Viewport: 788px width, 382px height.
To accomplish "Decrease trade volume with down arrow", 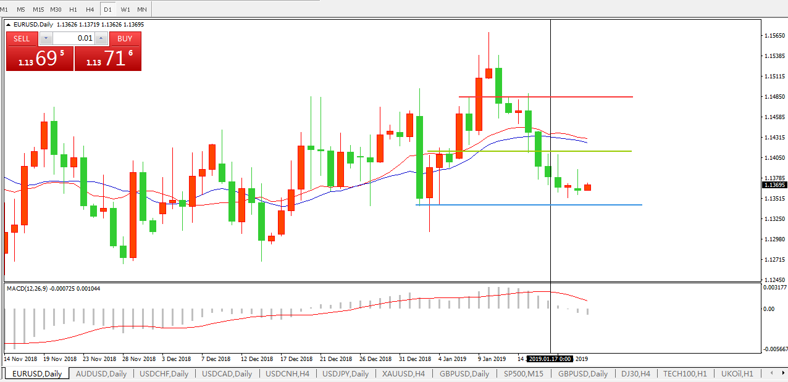I will 46,39.
